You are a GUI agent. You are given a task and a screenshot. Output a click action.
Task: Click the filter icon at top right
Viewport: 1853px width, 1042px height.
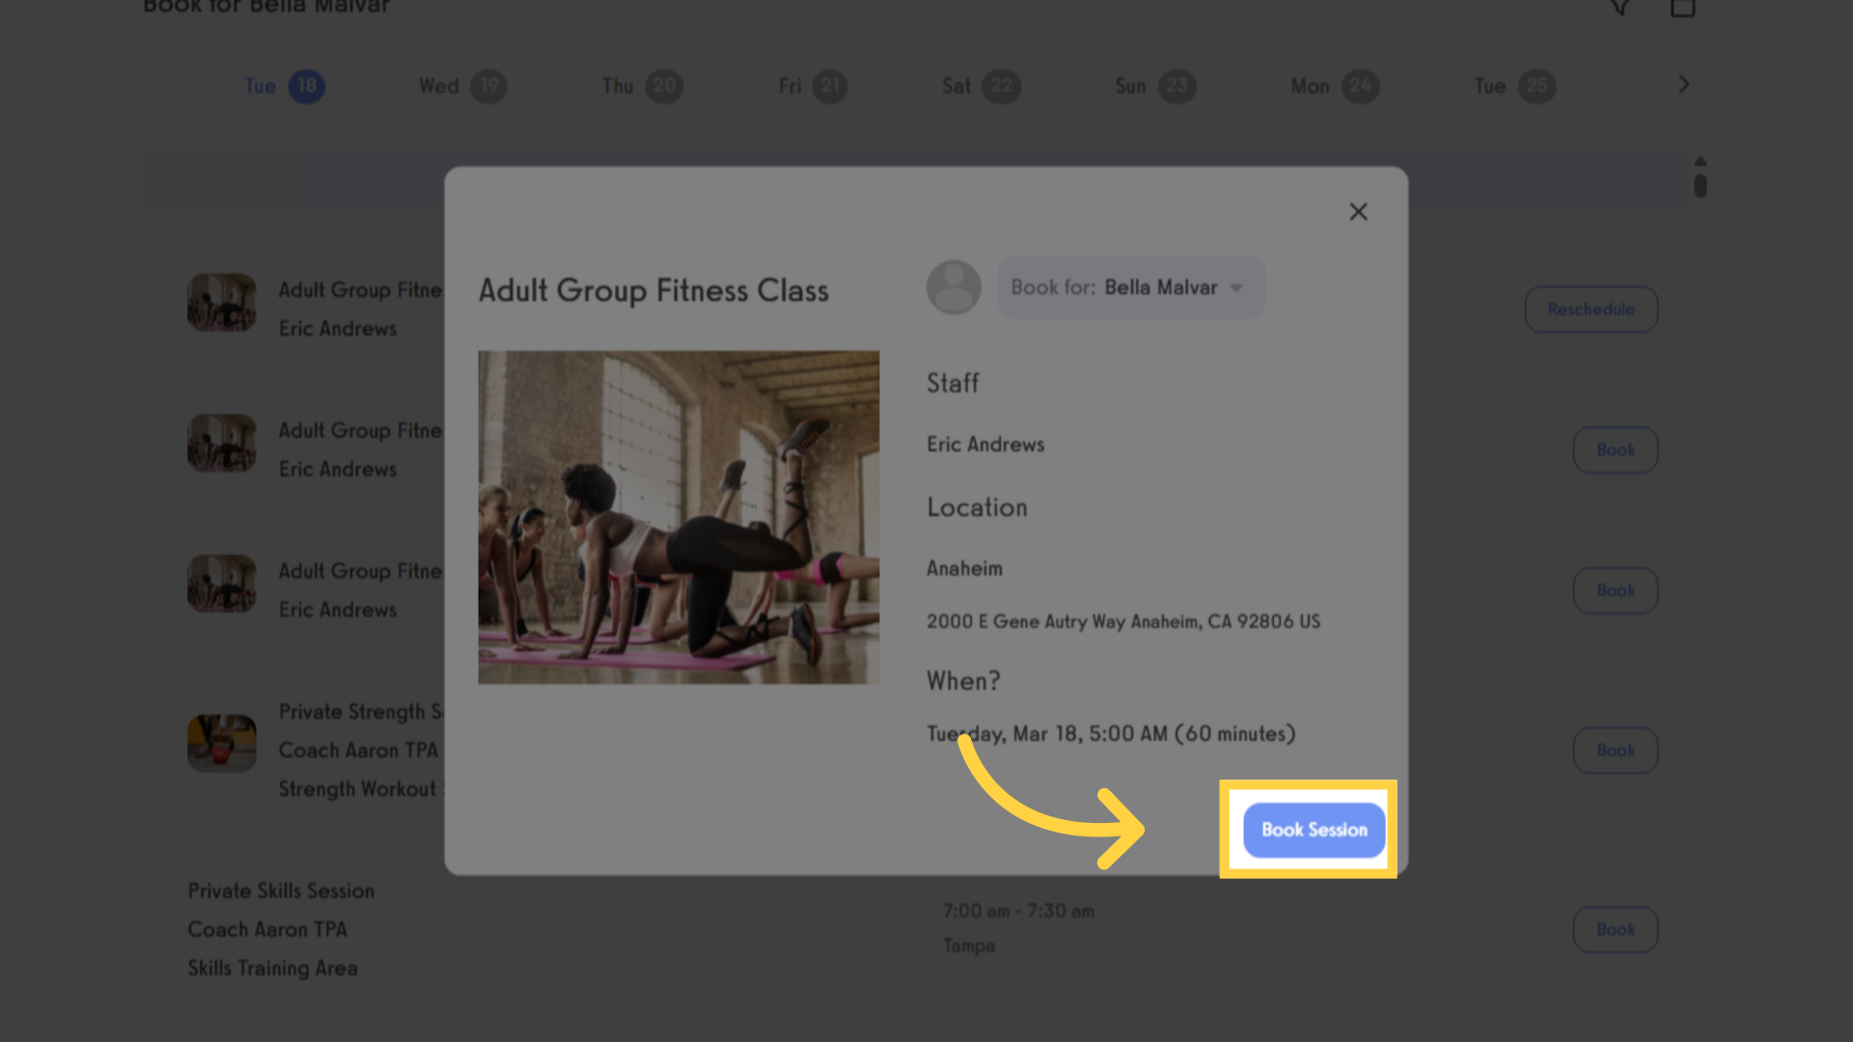(x=1620, y=8)
